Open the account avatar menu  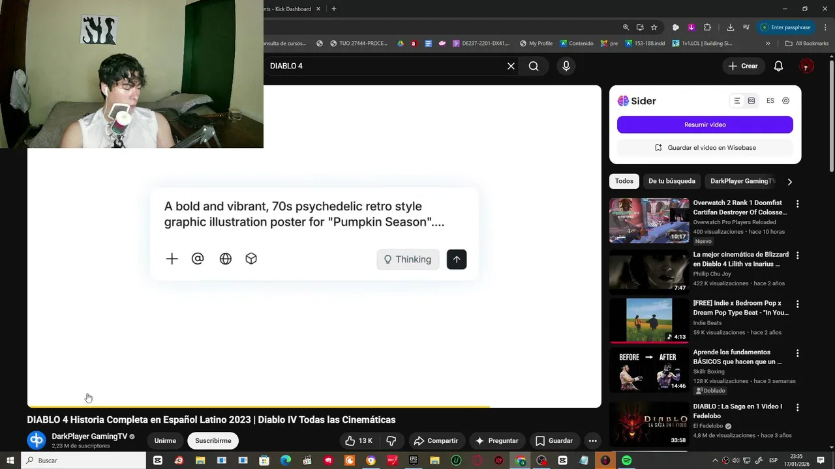coord(806,66)
